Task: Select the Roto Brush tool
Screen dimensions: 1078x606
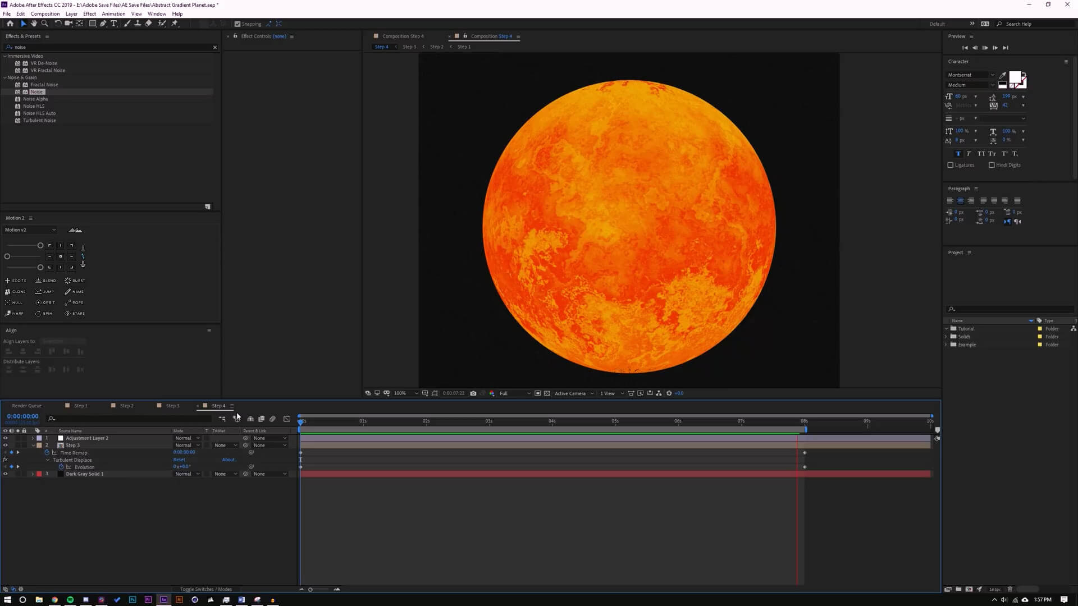Action: click(162, 24)
